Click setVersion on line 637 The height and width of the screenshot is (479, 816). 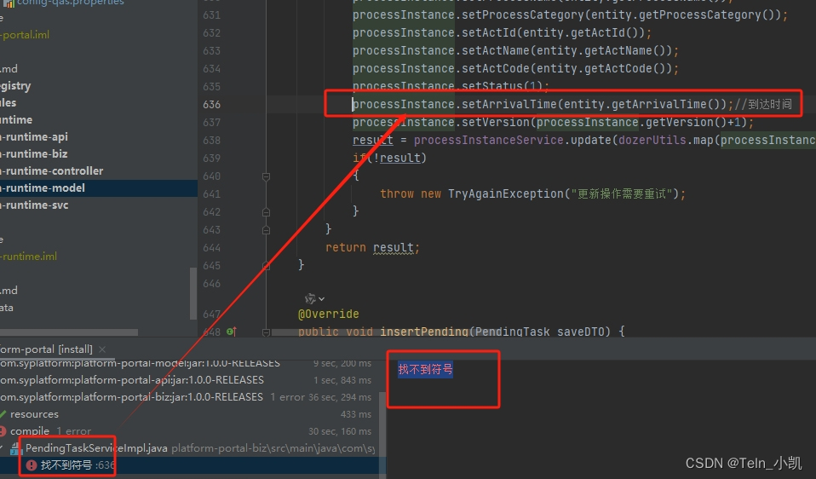click(x=496, y=123)
